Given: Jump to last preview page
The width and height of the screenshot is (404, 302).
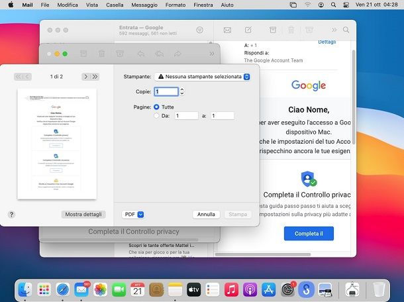Looking at the screenshot, I should coord(95,77).
